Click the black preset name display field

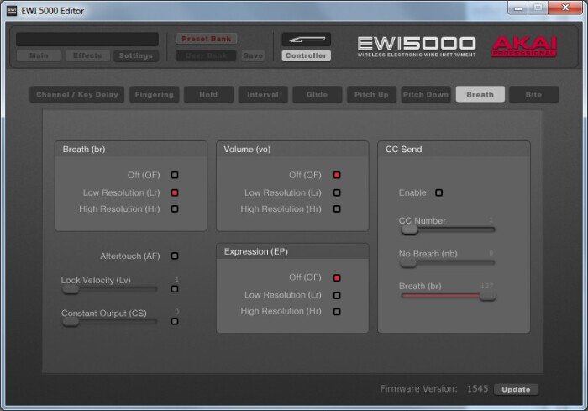pos(87,39)
